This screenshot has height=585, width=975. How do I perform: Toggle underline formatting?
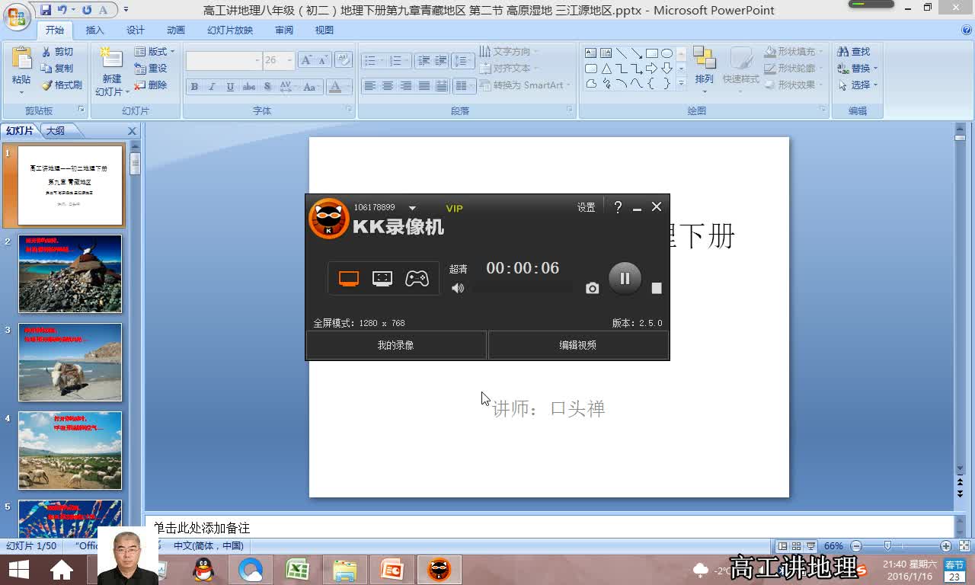230,87
